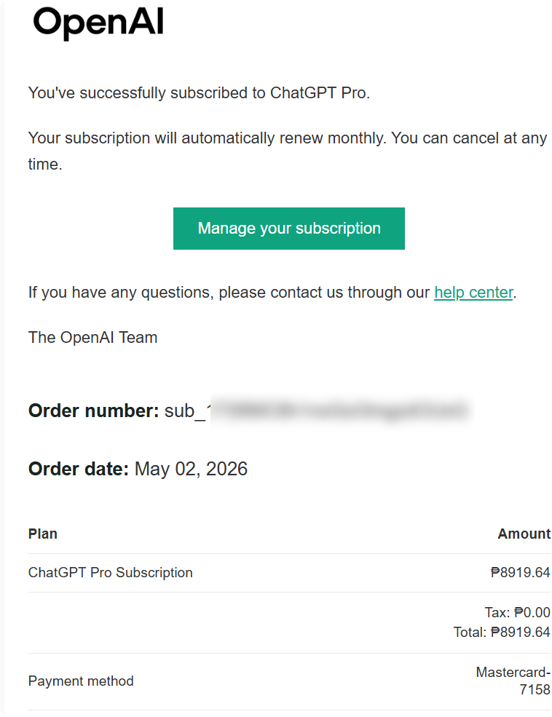Click the Total ₱8919.64 line

click(502, 632)
